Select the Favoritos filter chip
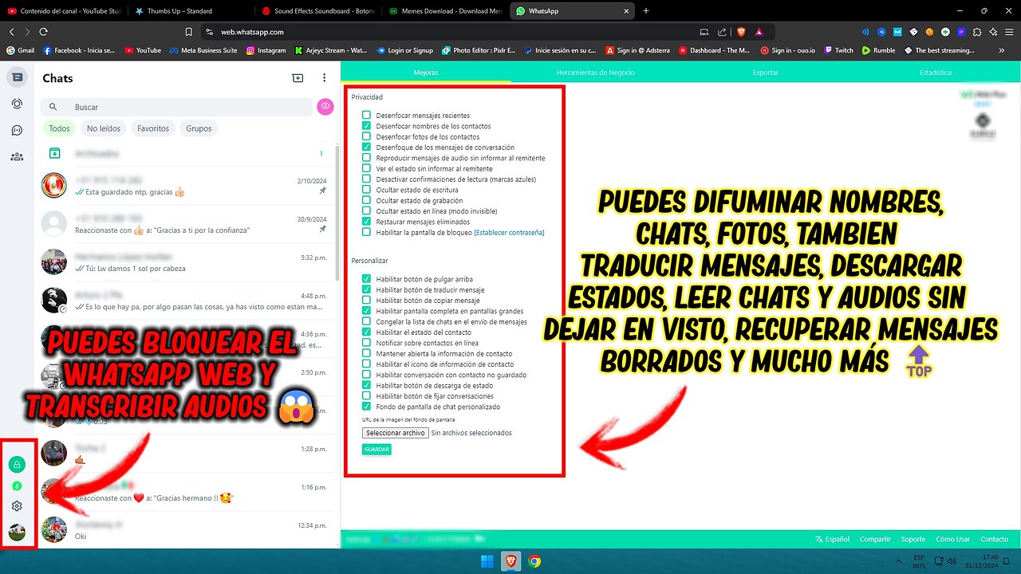This screenshot has width=1021, height=574. [153, 128]
